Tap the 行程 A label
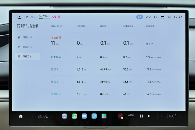The width and height of the screenshot is (195, 130). pyautogui.click(x=55, y=69)
